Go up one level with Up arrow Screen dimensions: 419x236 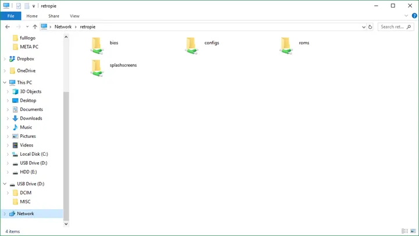(x=35, y=27)
